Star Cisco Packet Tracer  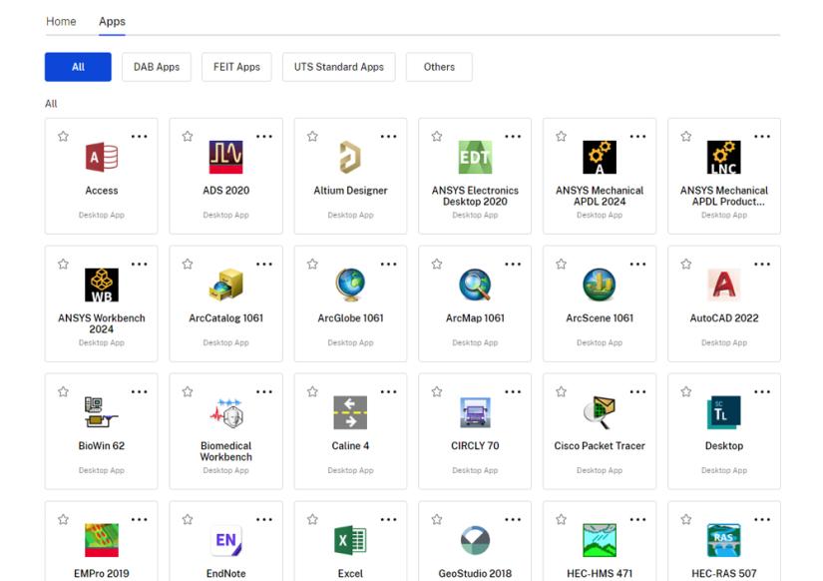[561, 391]
